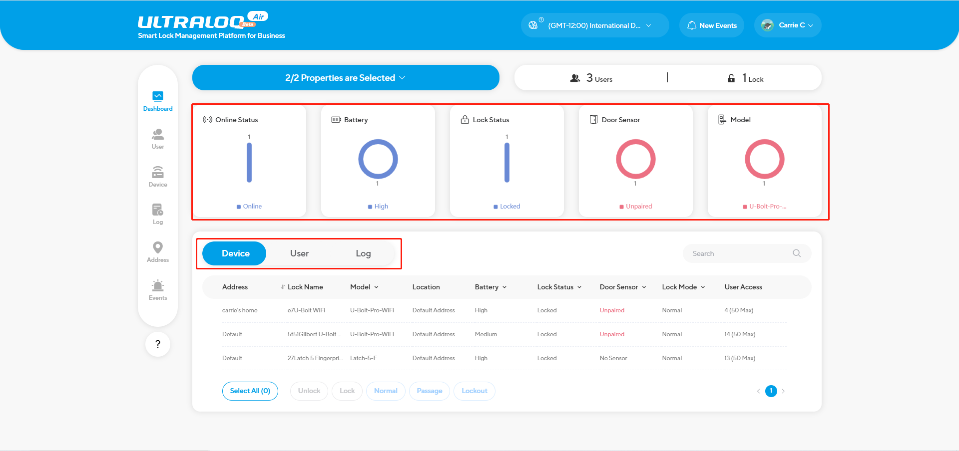Toggle the Online legend entry

pos(249,207)
